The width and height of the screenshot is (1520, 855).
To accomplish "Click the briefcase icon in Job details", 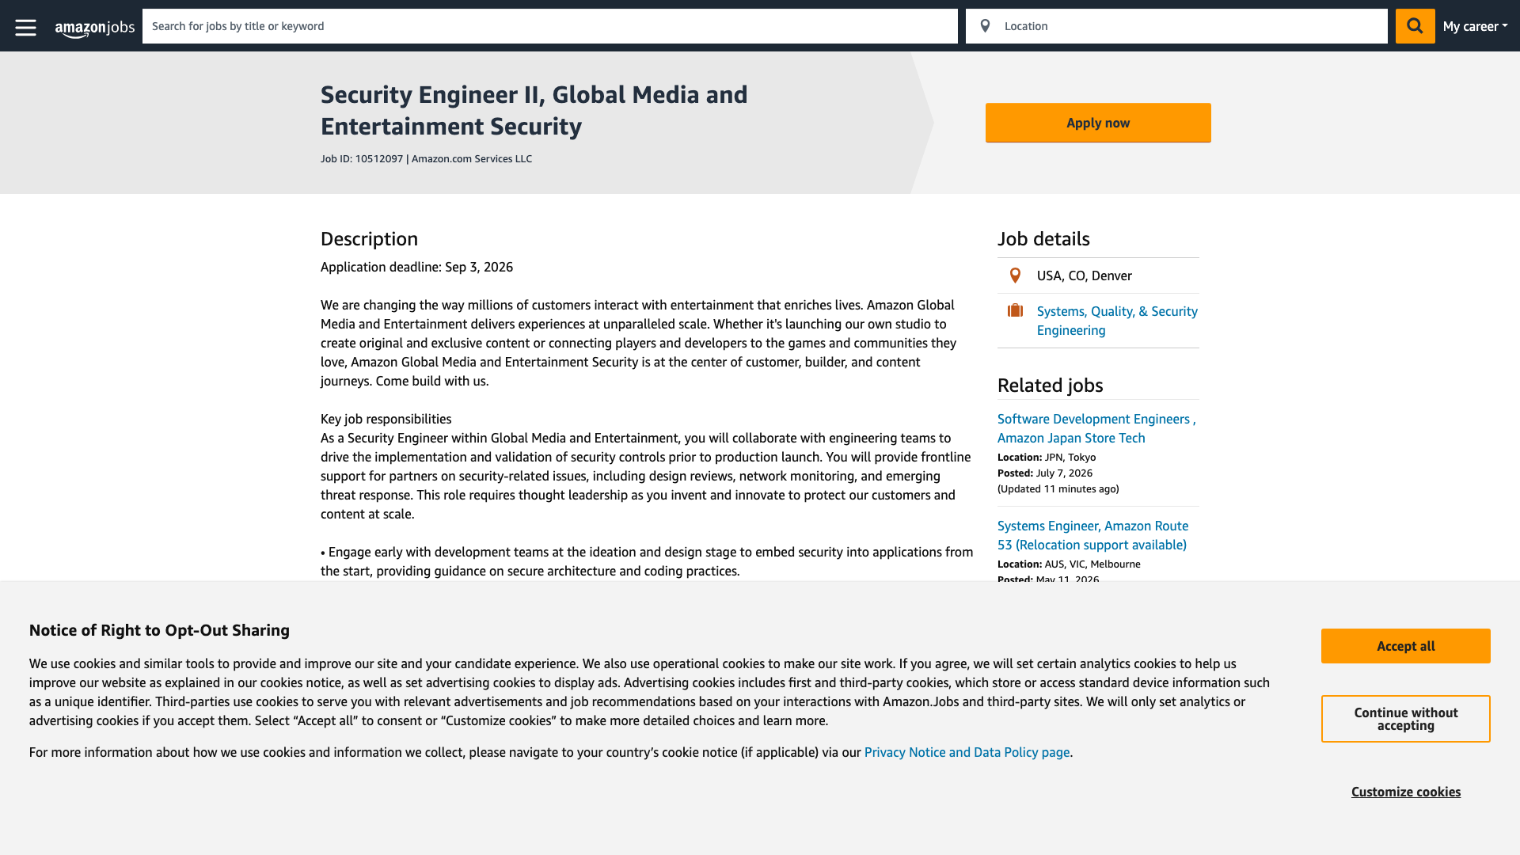I will click(x=1015, y=310).
